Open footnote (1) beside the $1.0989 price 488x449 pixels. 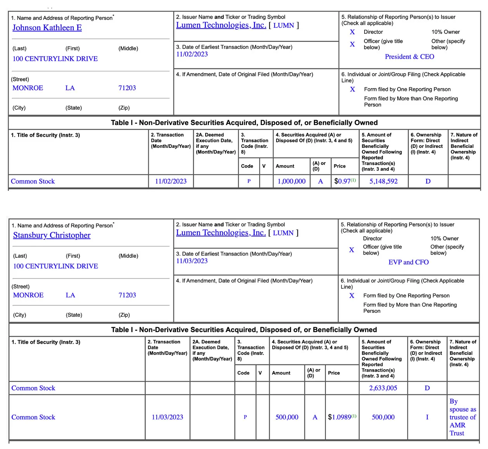coord(354,416)
